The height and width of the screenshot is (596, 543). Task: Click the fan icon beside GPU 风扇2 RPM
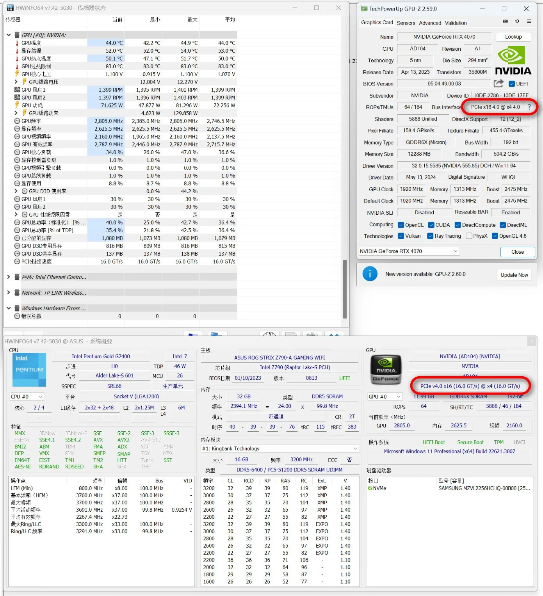click(17, 98)
